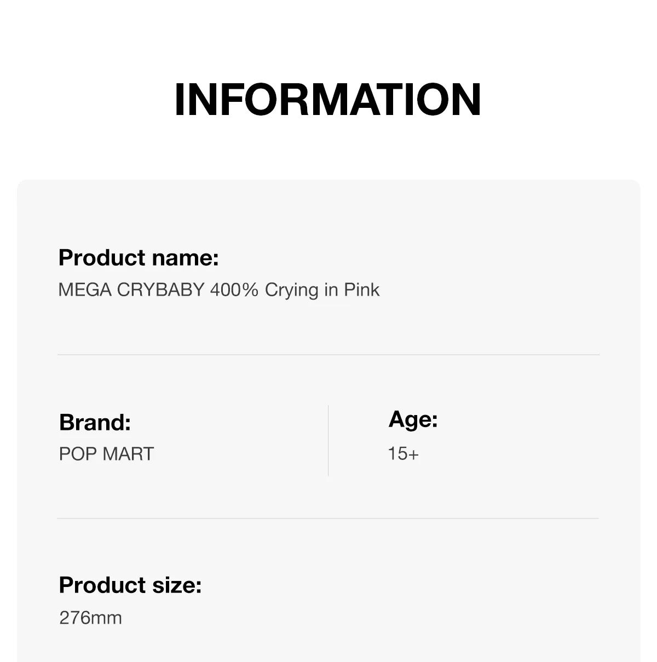
Task: Click the 15+ age value
Action: tap(403, 453)
